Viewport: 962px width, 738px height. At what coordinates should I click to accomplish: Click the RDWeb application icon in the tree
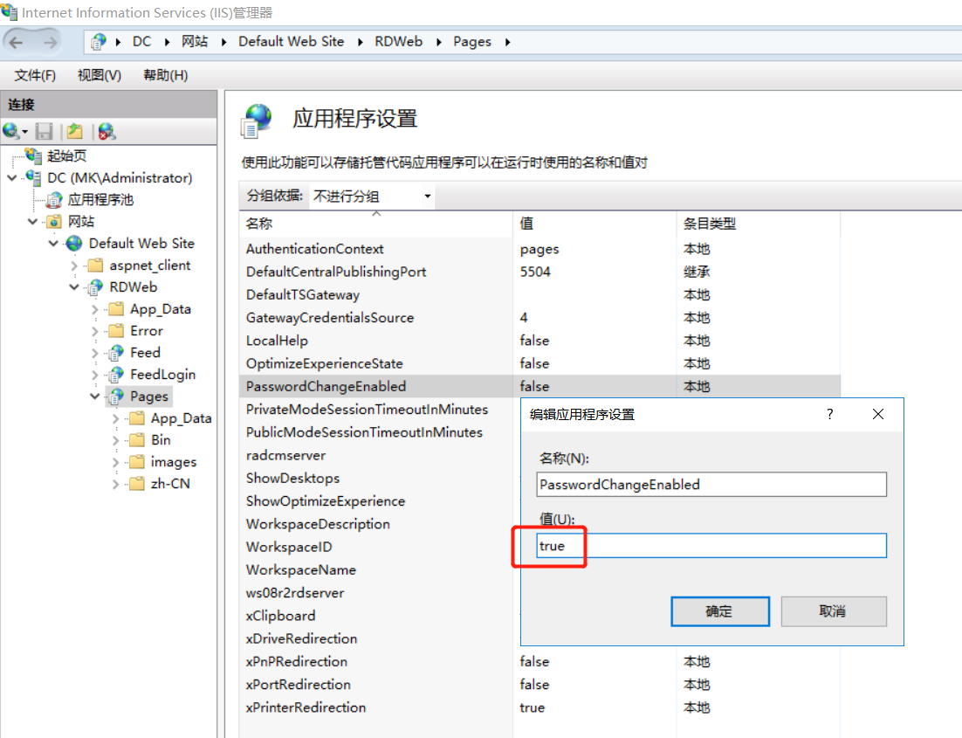[x=96, y=286]
